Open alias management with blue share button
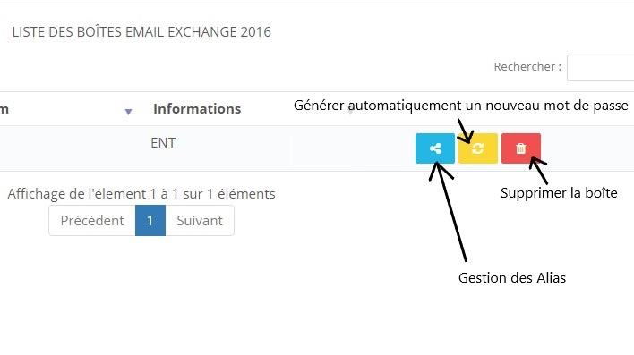The height and width of the screenshot is (355, 634). (x=435, y=148)
